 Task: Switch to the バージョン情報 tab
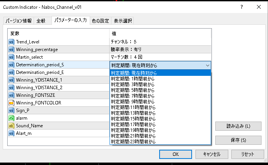tap(19, 21)
